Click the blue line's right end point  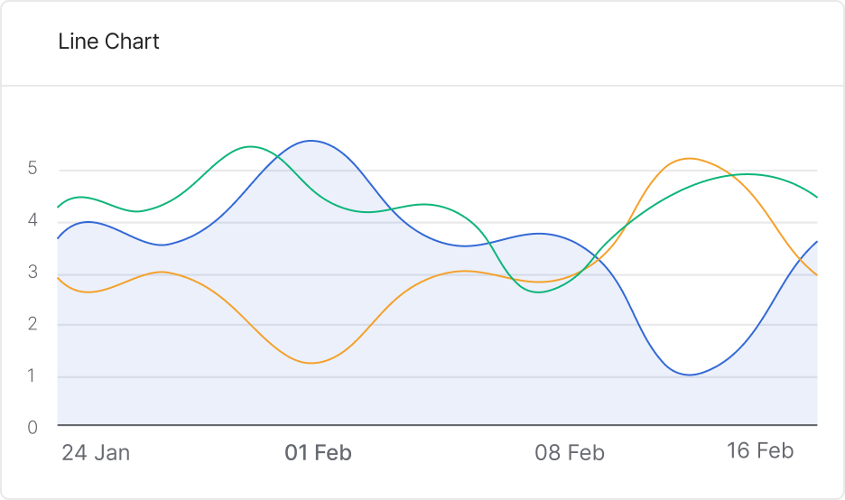816,242
